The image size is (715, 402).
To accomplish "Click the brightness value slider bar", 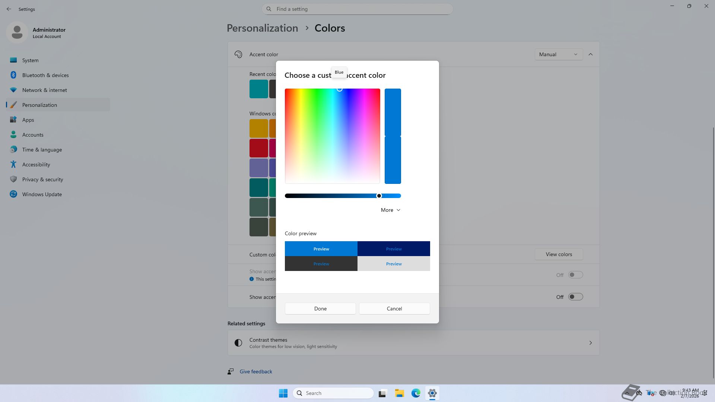I will 331,196.
